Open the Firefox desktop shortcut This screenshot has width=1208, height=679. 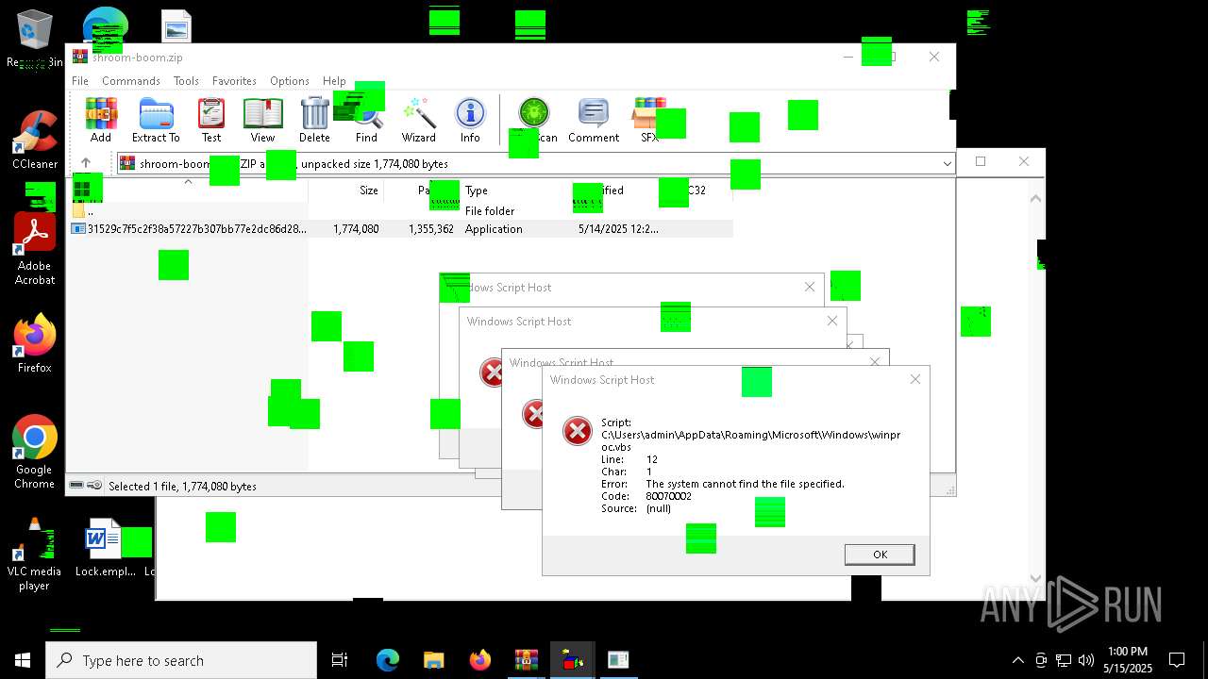click(35, 344)
